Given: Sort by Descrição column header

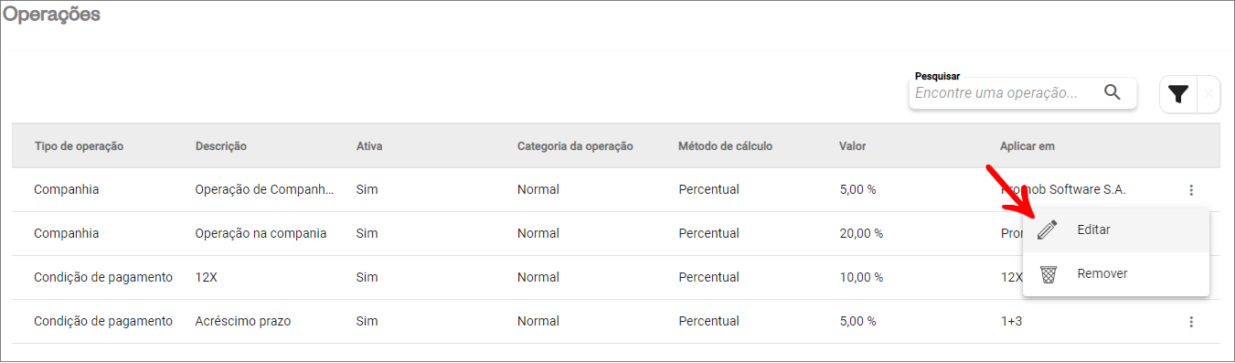Looking at the screenshot, I should point(221,146).
